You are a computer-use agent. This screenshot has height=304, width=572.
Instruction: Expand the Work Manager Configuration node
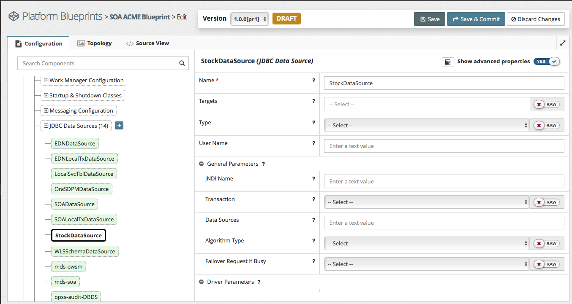pos(46,80)
